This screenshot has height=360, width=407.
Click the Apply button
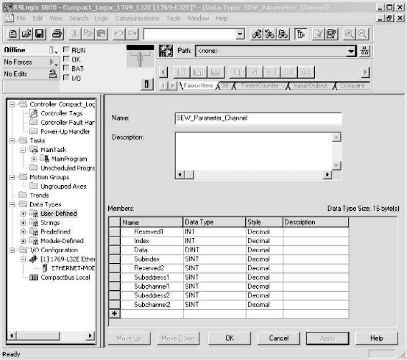coord(327,338)
